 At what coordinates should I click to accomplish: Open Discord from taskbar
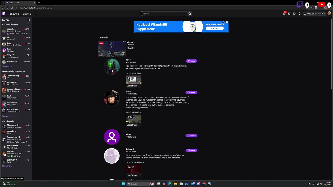click(198, 184)
